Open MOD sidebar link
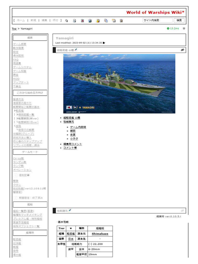This screenshot has width=198, height=264. 16,79
